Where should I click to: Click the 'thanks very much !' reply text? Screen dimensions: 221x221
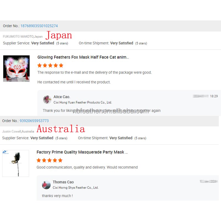57,196
